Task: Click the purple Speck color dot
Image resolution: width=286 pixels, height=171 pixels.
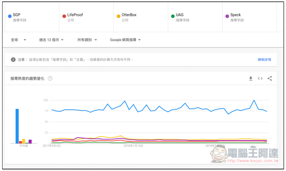Action: coord(227,16)
